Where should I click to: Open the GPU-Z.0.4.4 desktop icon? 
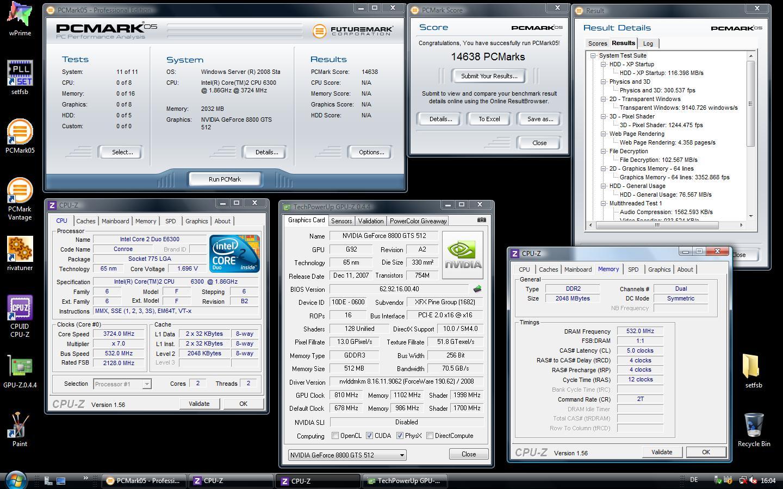[20, 371]
